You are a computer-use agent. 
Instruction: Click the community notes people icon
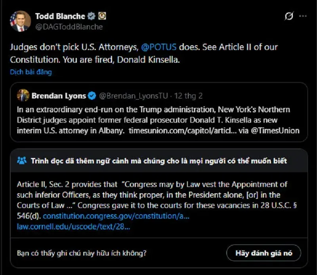(x=22, y=160)
